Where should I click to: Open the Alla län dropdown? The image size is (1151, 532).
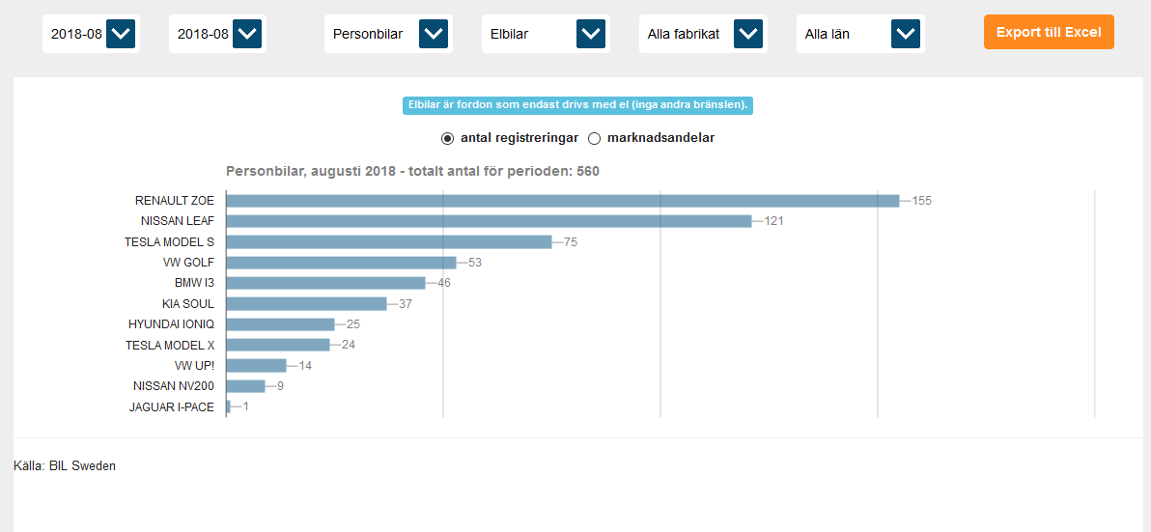[x=860, y=34]
